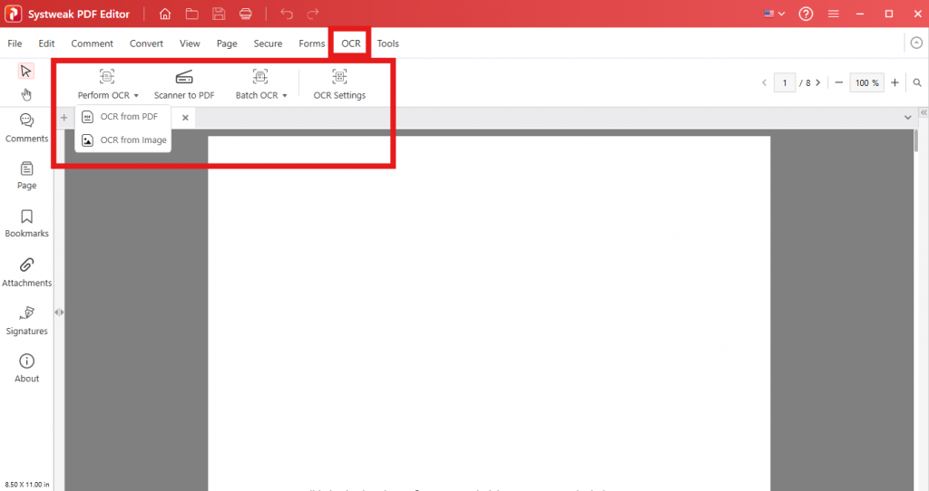The image size is (929, 491).
Task: Click the Save disk icon
Action: point(219,14)
